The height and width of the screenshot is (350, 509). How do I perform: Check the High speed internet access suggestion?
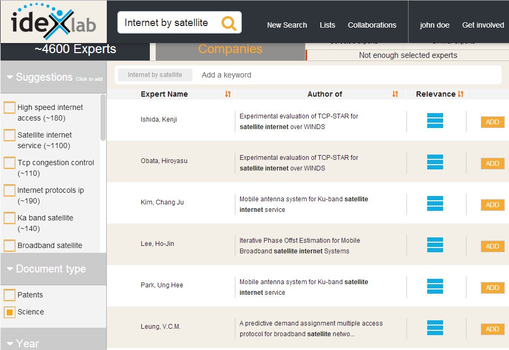pyautogui.click(x=10, y=108)
